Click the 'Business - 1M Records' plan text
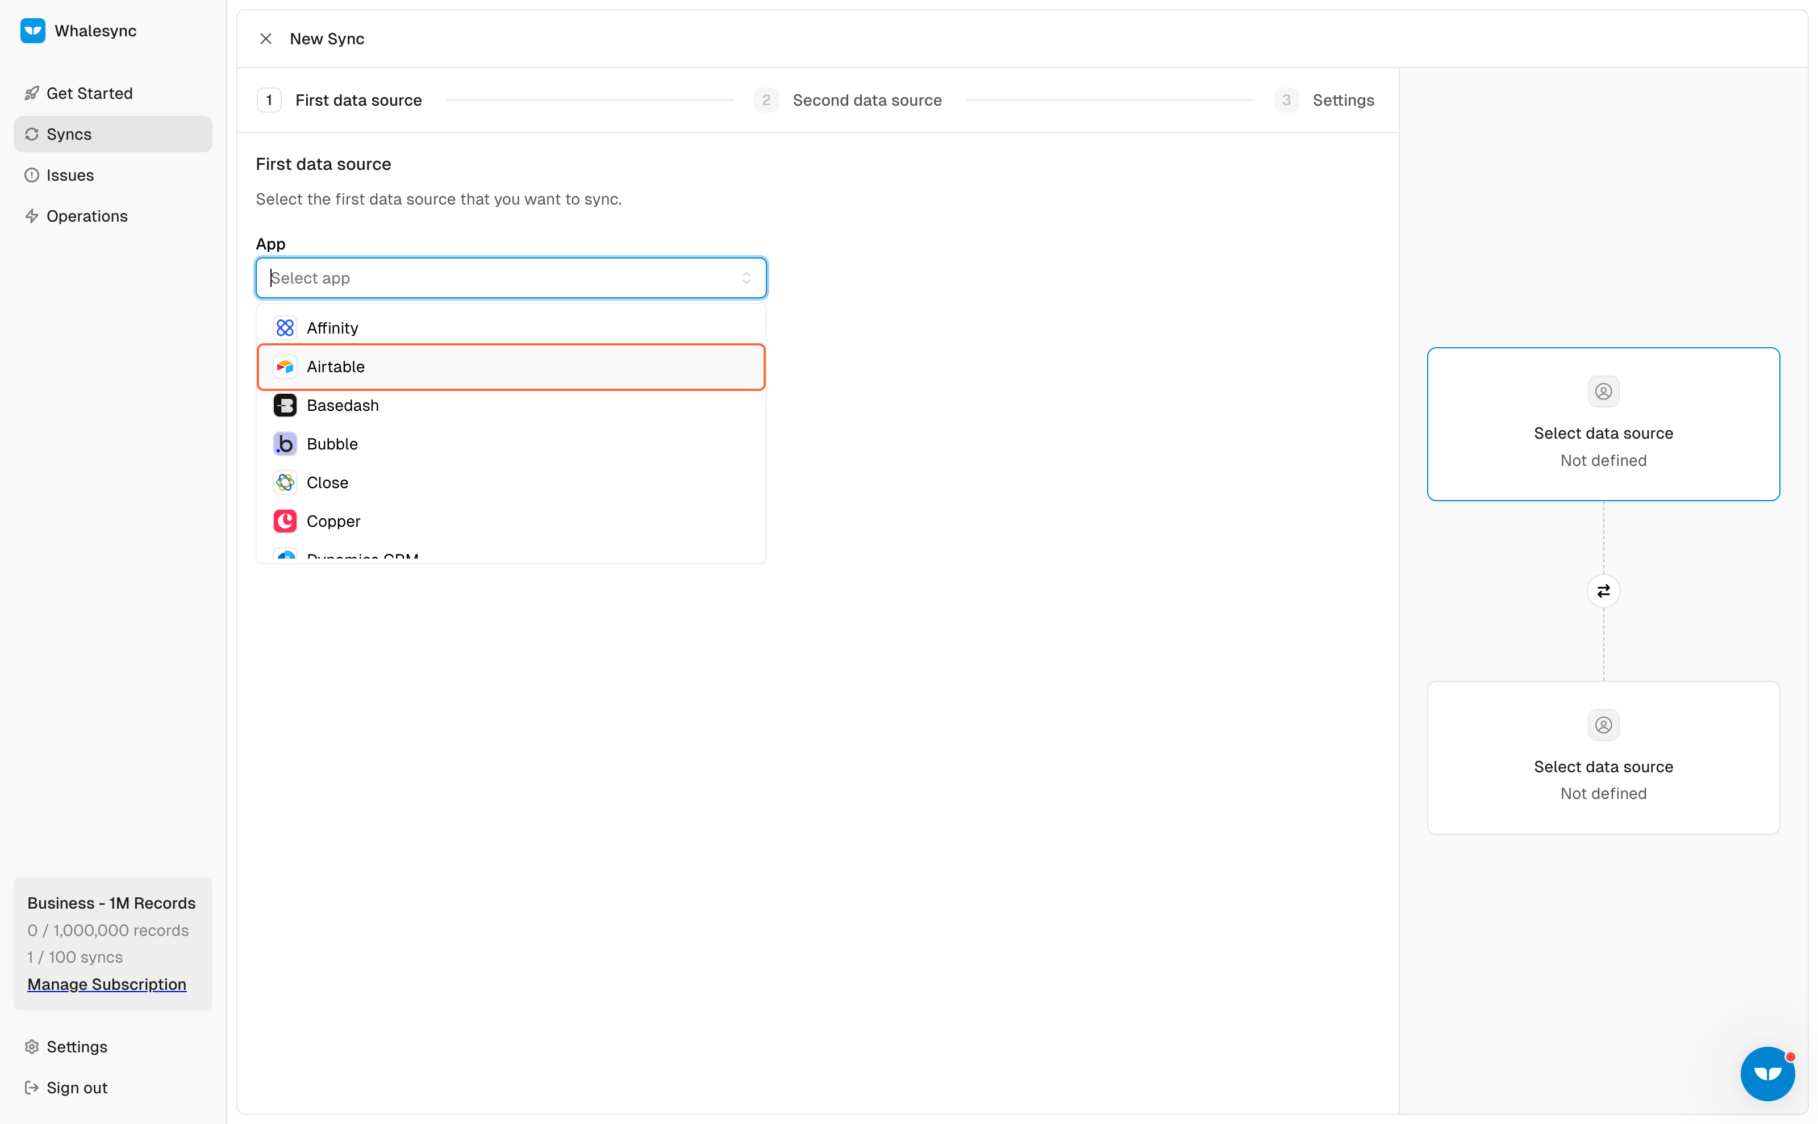Image resolution: width=1818 pixels, height=1124 pixels. [111, 903]
